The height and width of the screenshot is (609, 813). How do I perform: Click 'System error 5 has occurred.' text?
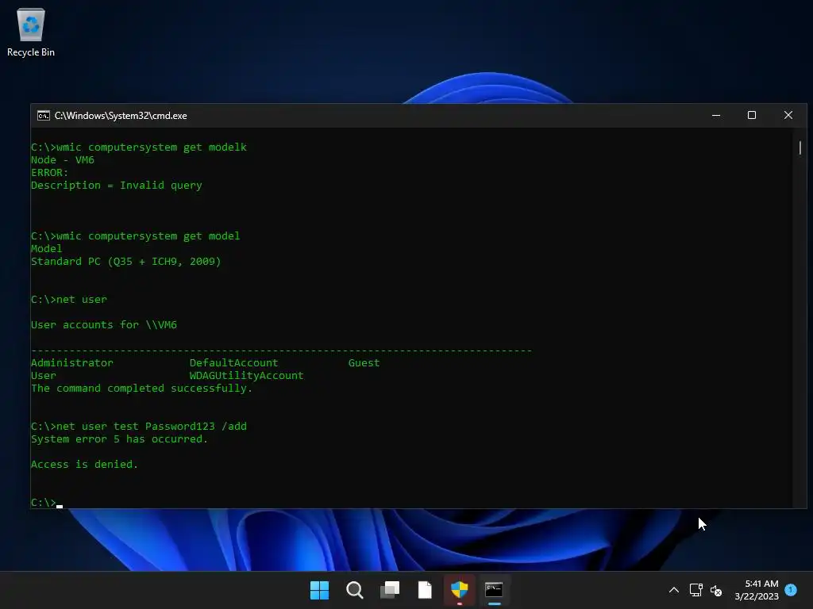tap(119, 439)
